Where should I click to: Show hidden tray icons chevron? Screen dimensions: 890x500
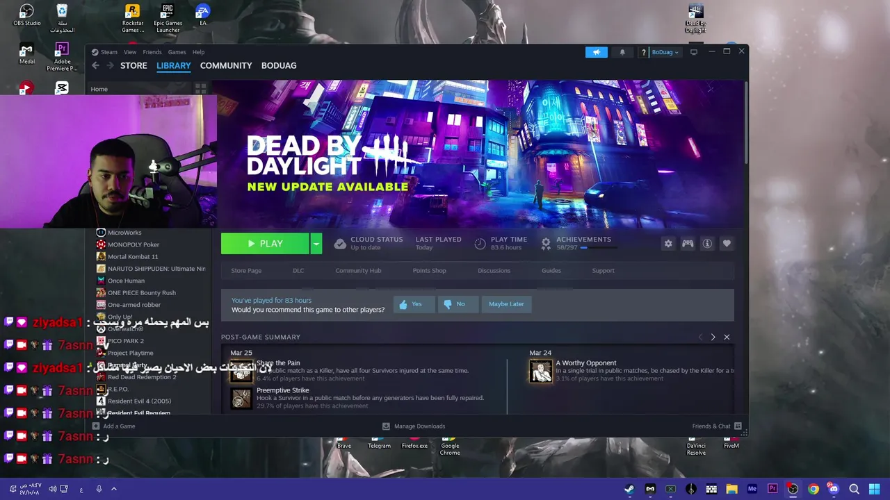(114, 489)
